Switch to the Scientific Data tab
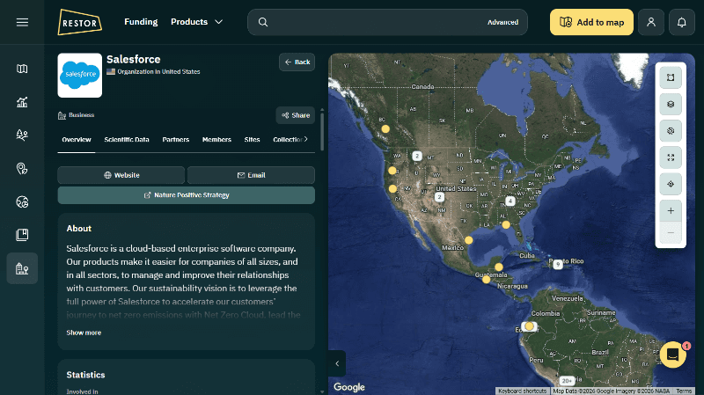 (x=127, y=140)
